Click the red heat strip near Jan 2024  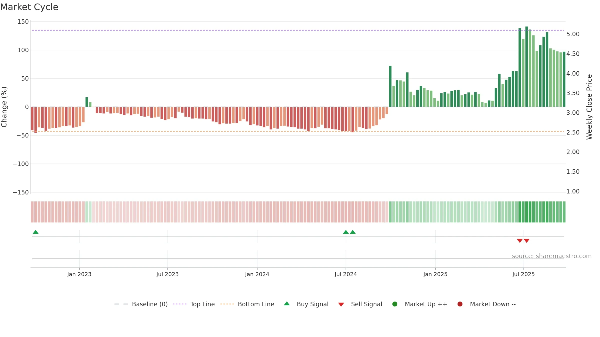click(x=257, y=212)
